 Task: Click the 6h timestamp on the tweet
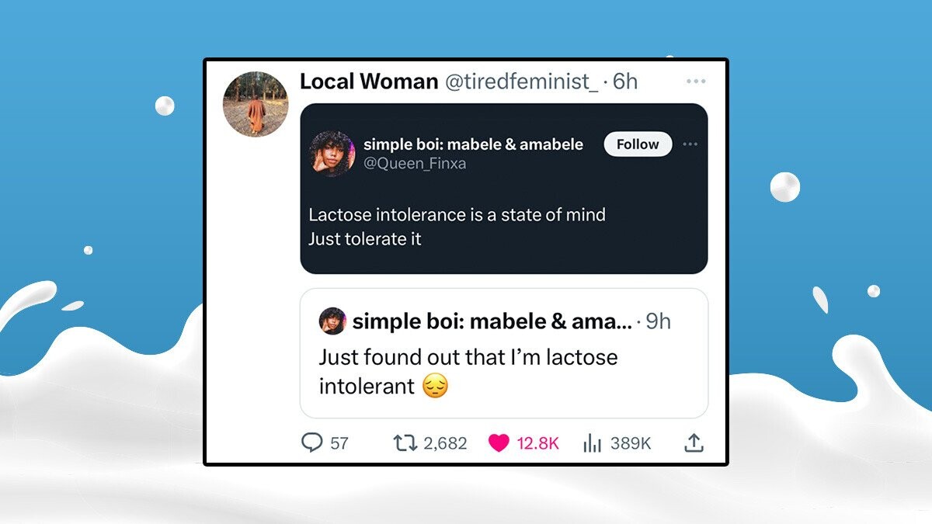[x=625, y=82]
